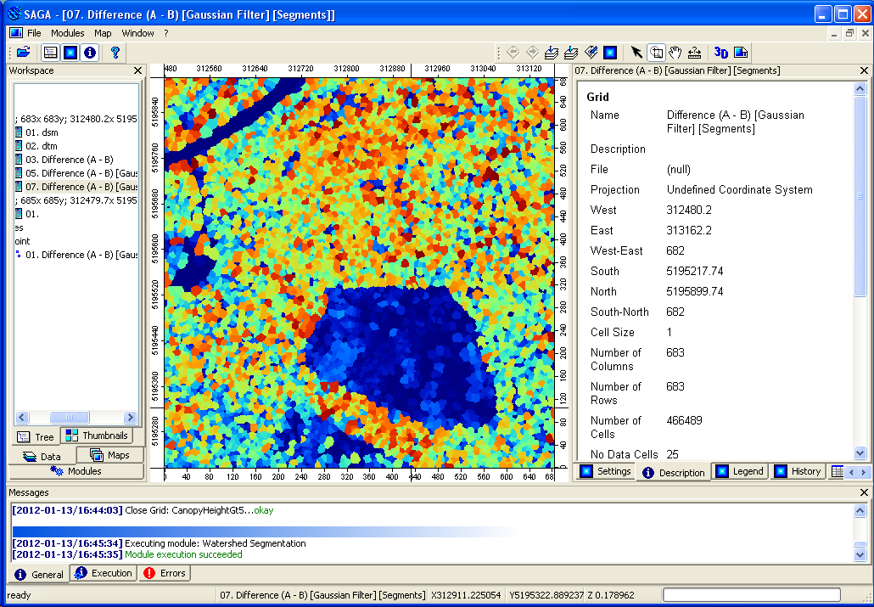
Task: Open help via the question mark icon
Action: coord(116,52)
